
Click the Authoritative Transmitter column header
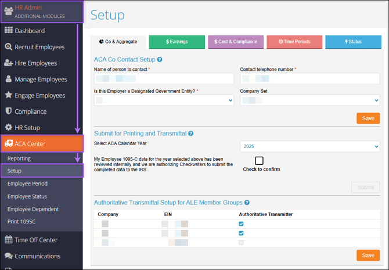pyautogui.click(x=266, y=214)
